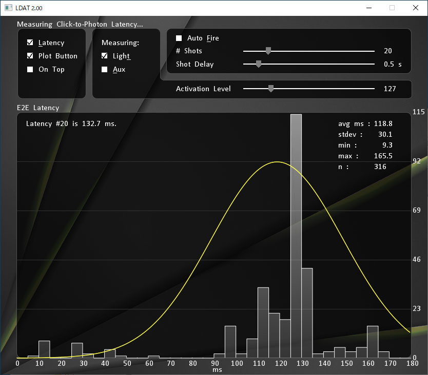
Task: Turn on Auto Fire
Action: pos(179,38)
